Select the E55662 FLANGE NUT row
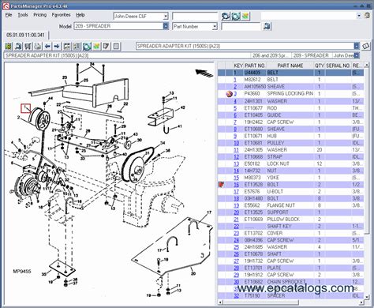 pyautogui.click(x=291, y=205)
